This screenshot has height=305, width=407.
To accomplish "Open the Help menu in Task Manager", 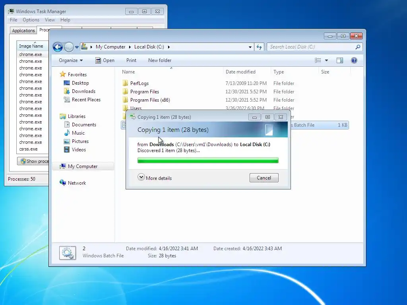I will coord(65,20).
